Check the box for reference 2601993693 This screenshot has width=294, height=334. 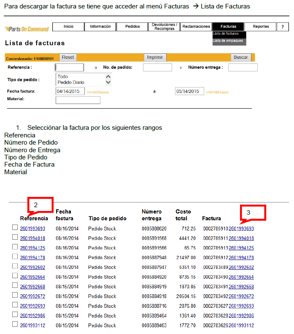(15, 228)
